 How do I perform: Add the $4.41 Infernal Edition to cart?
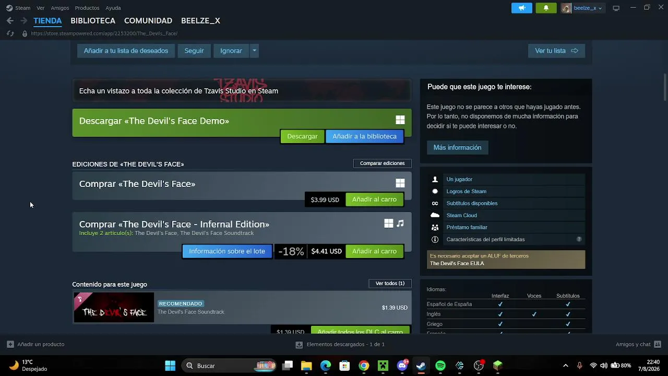374,251
